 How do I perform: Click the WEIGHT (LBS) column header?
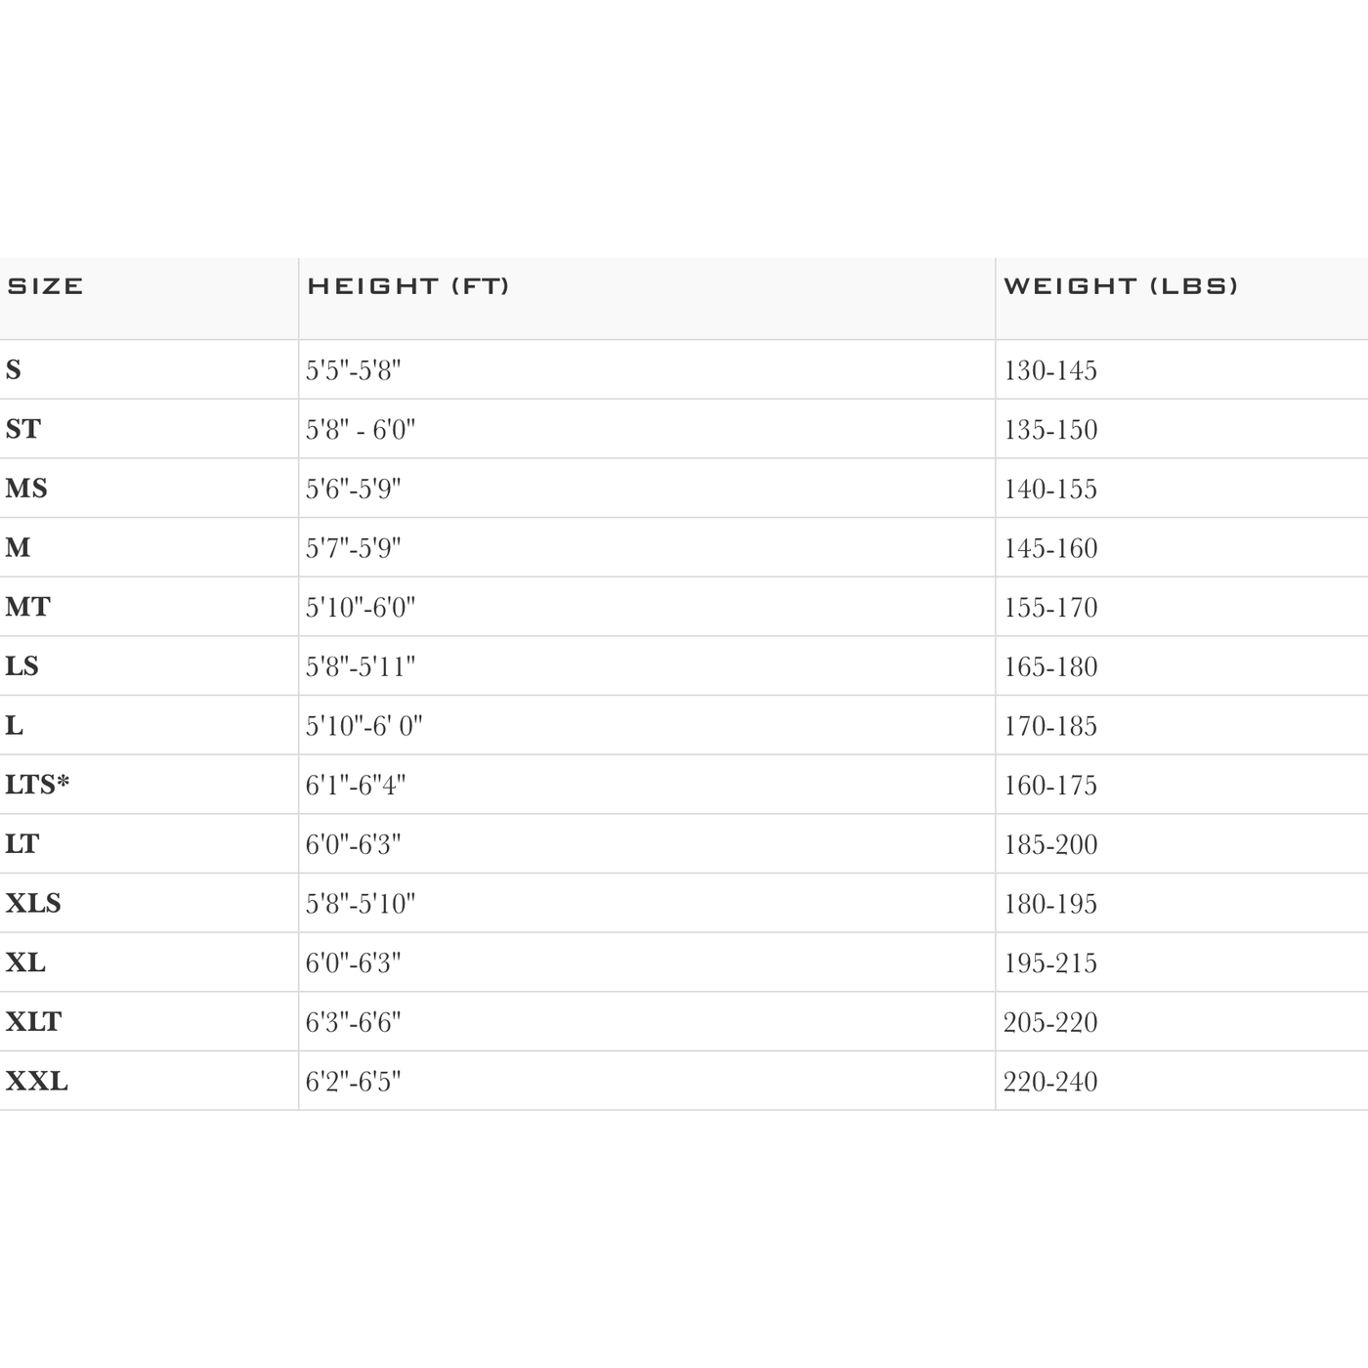[1121, 286]
